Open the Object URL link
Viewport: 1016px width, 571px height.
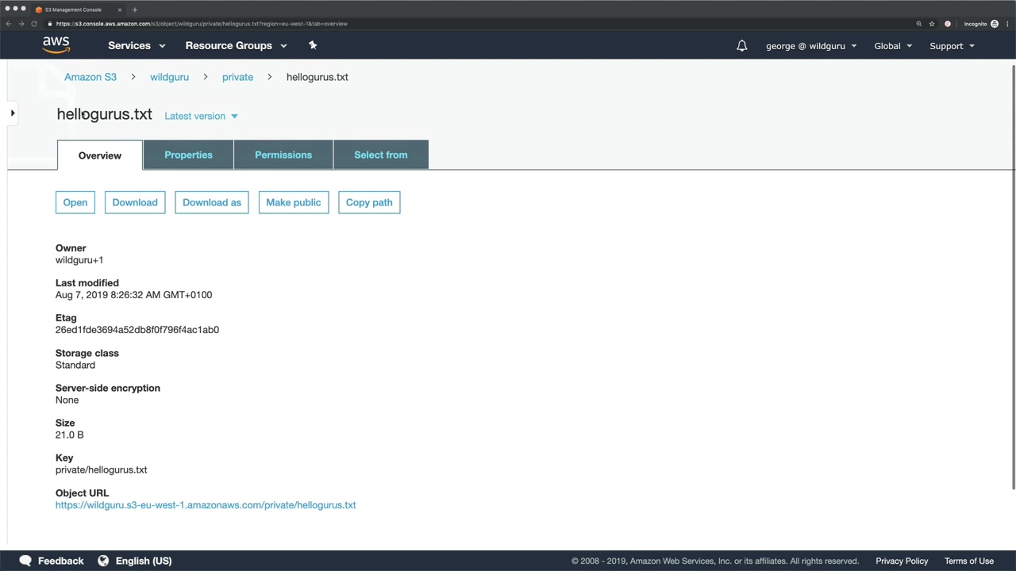pyautogui.click(x=206, y=505)
